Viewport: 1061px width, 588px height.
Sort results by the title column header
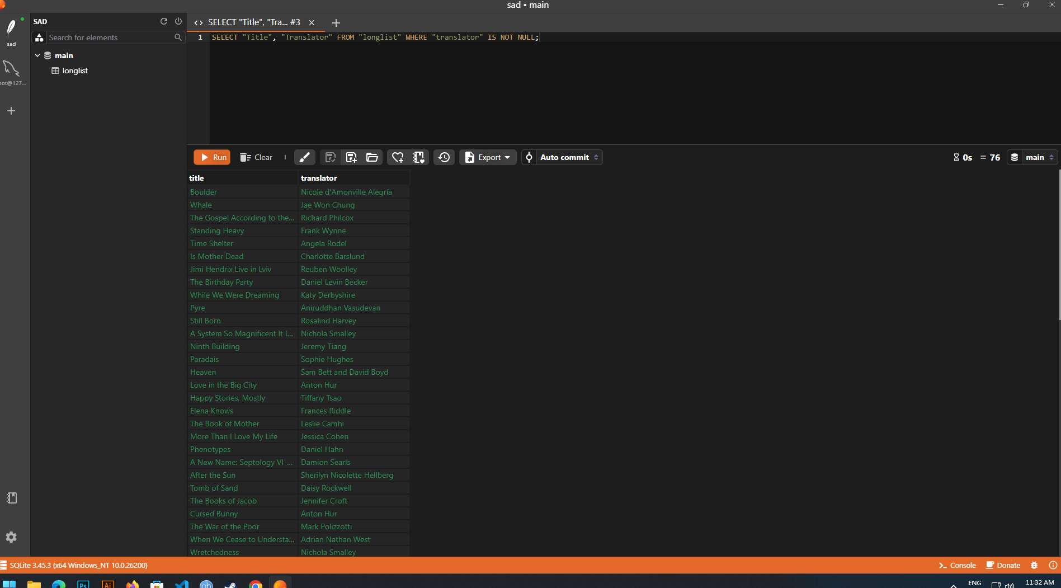tap(243, 178)
